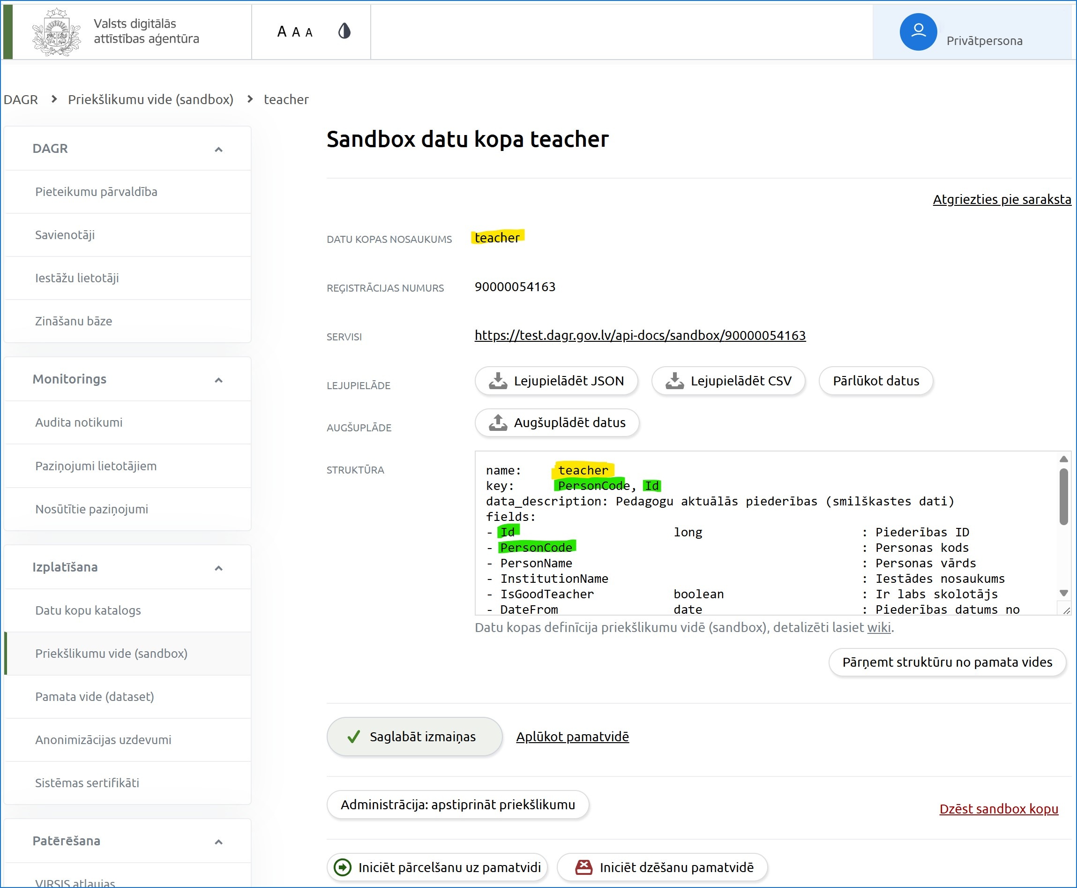Click the structure text area scroll down arrow
The height and width of the screenshot is (888, 1077).
click(x=1064, y=593)
